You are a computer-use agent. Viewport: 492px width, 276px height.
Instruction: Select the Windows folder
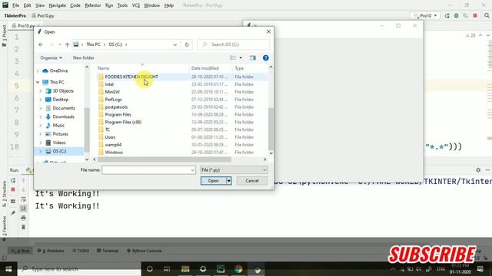tap(114, 153)
